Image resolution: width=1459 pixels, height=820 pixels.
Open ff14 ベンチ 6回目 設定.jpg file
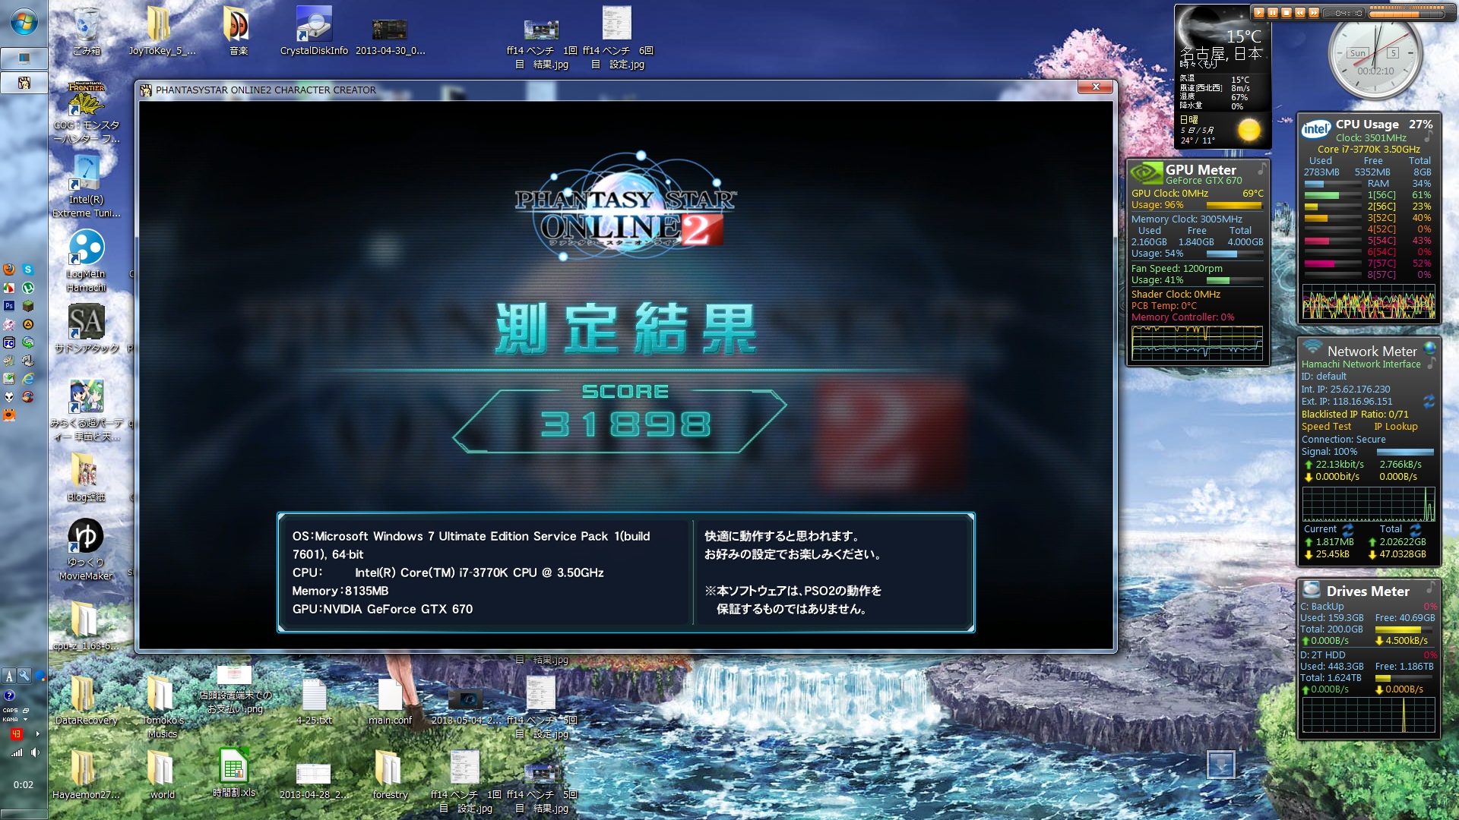618,38
